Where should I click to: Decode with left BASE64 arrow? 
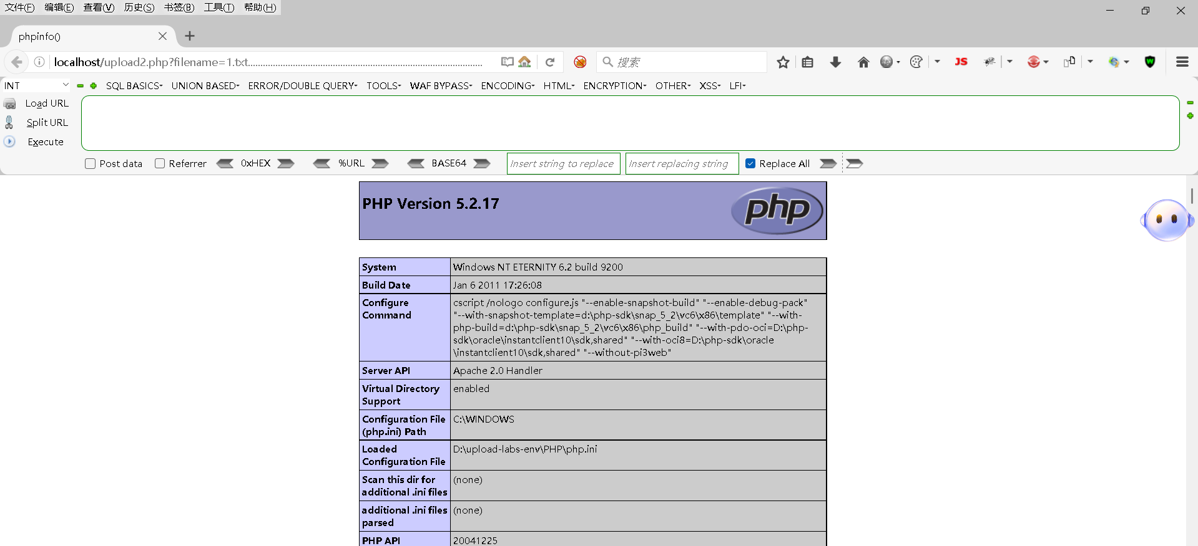(x=416, y=163)
